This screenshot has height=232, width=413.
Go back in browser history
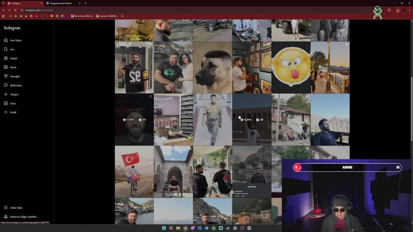click(4, 10)
